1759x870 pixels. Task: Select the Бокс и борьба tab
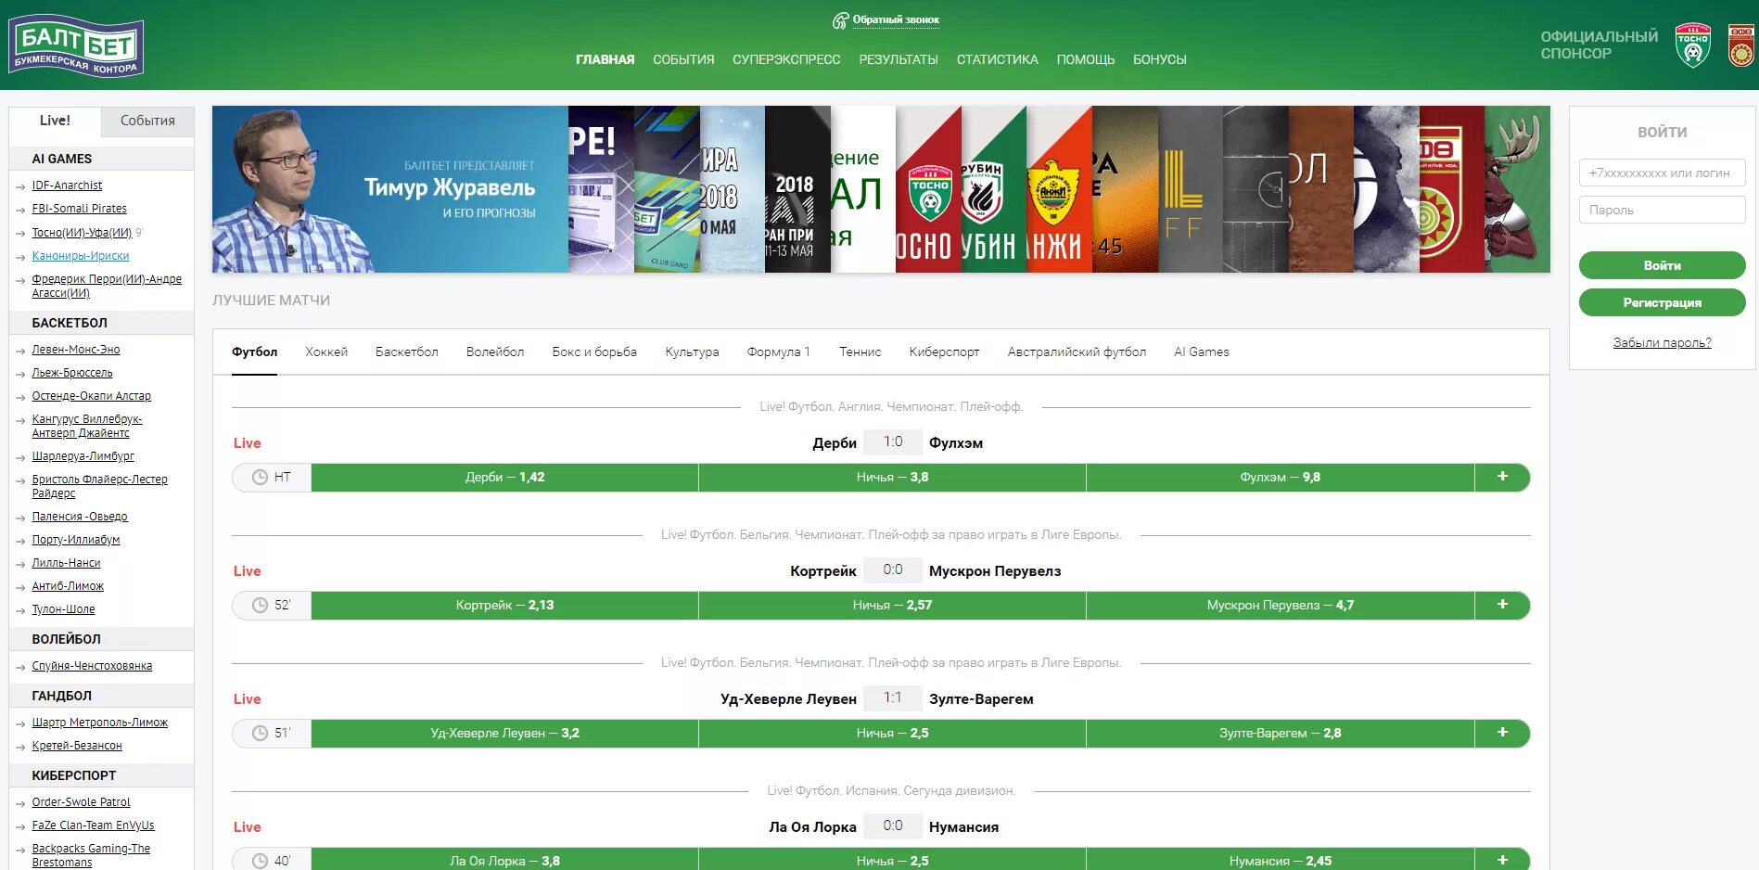[594, 352]
